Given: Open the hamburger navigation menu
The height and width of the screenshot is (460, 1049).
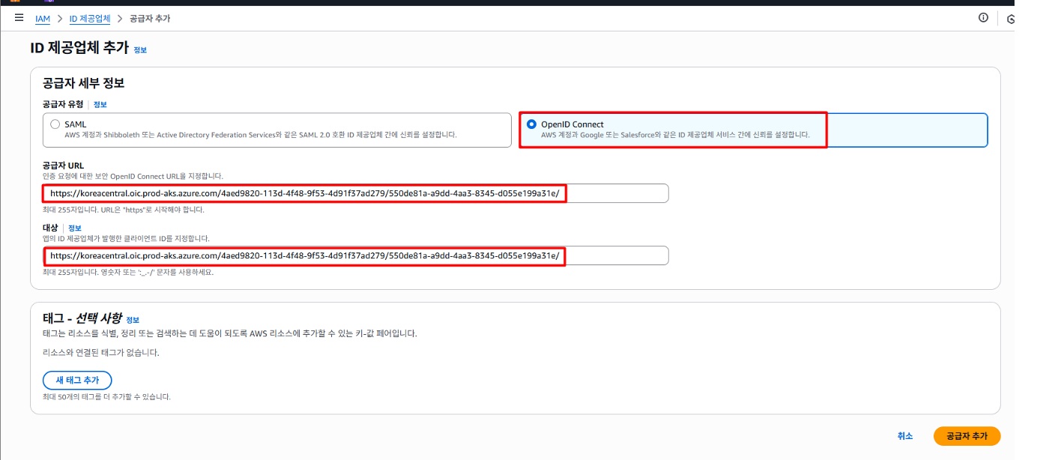Looking at the screenshot, I should tap(19, 17).
